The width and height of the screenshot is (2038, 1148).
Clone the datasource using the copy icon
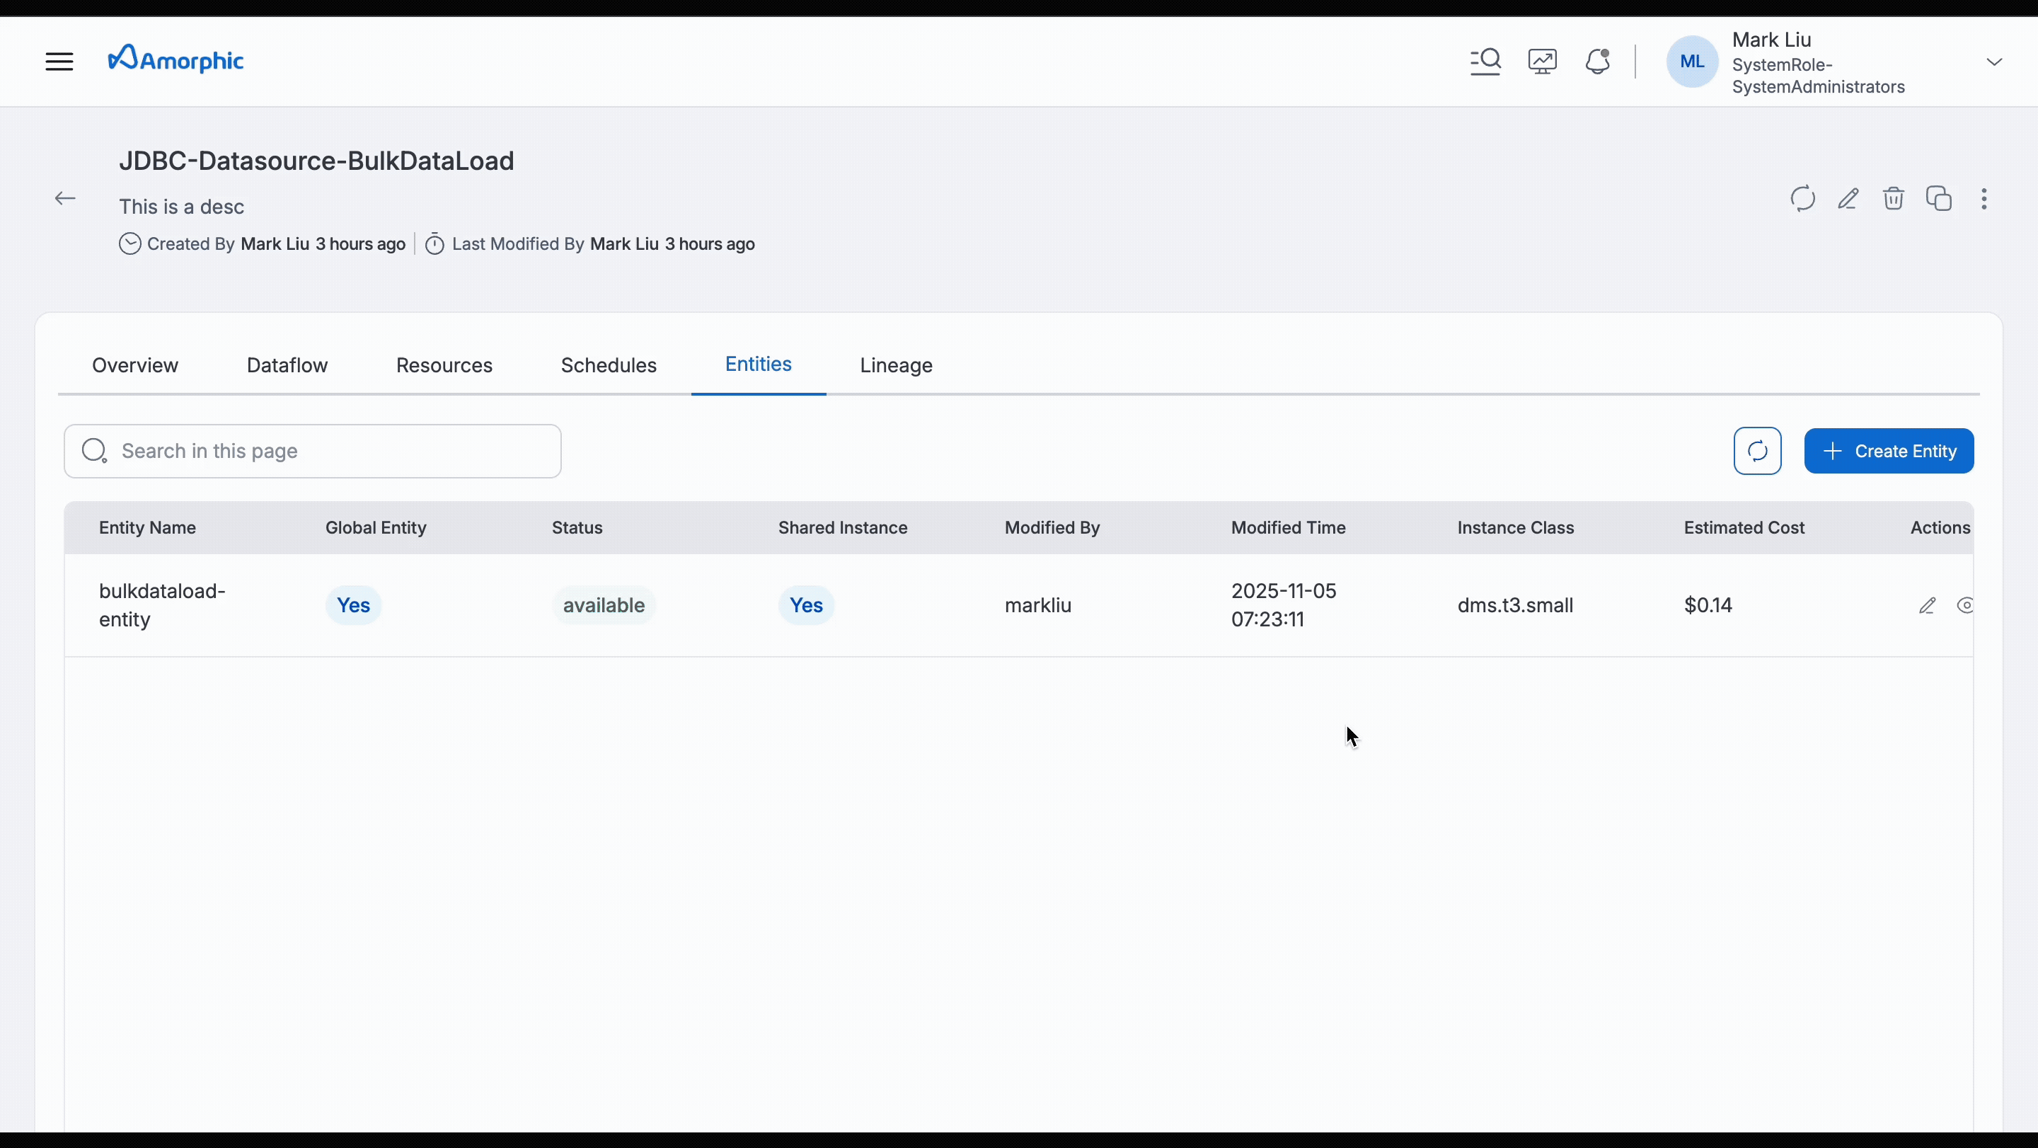(x=1939, y=199)
